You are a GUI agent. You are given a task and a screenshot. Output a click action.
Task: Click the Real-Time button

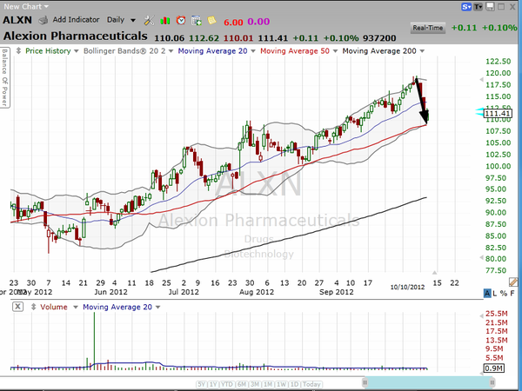pos(428,28)
